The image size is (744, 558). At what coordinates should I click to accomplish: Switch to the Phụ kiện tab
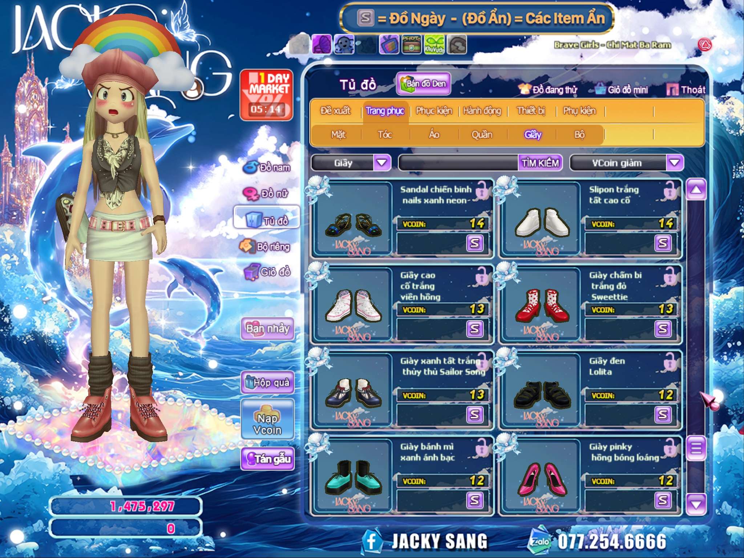(x=579, y=110)
